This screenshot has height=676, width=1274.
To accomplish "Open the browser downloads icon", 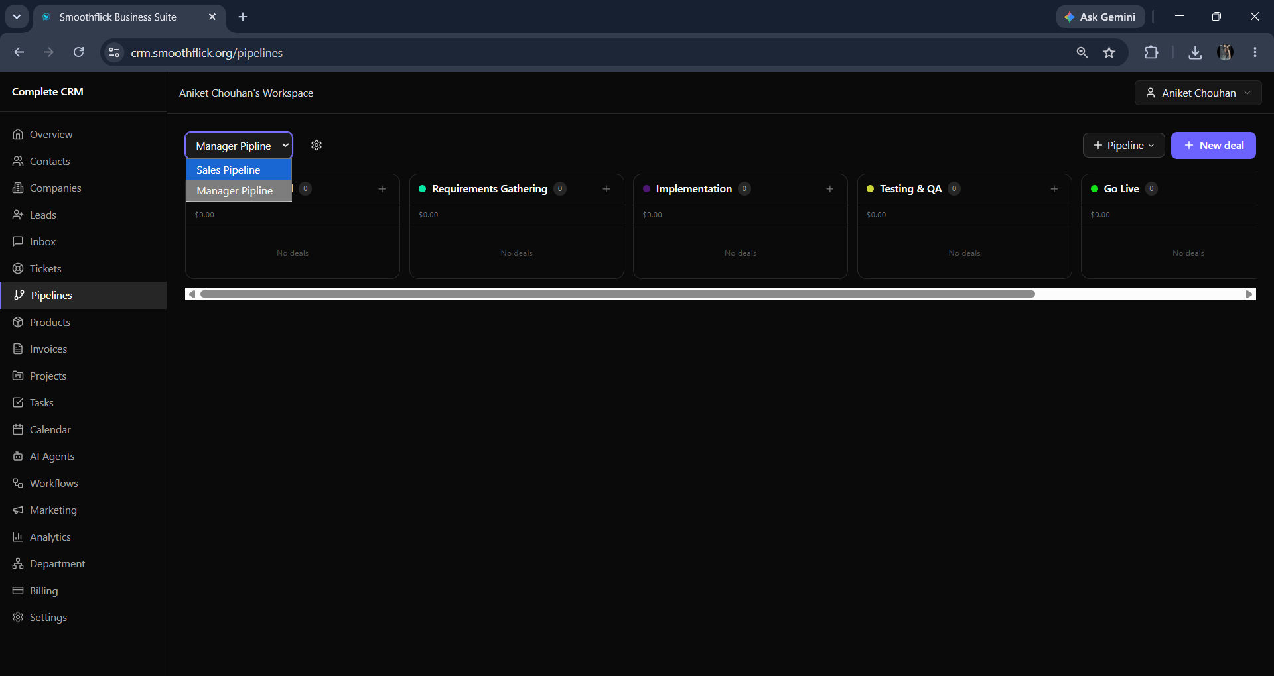I will 1195,52.
